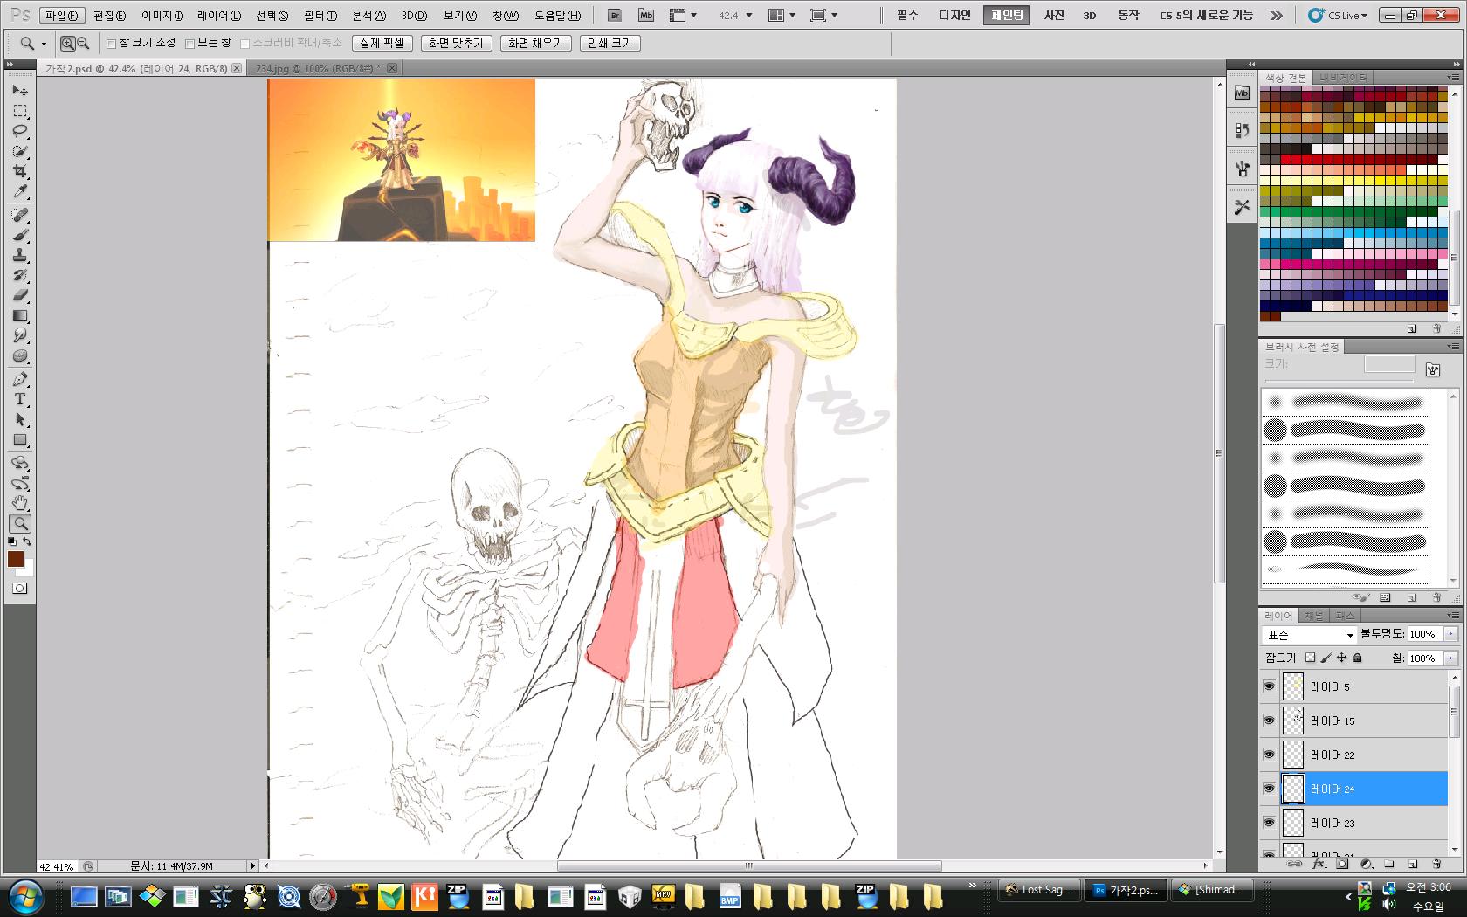
Task: Select the Eraser tool
Action: pyautogui.click(x=20, y=295)
